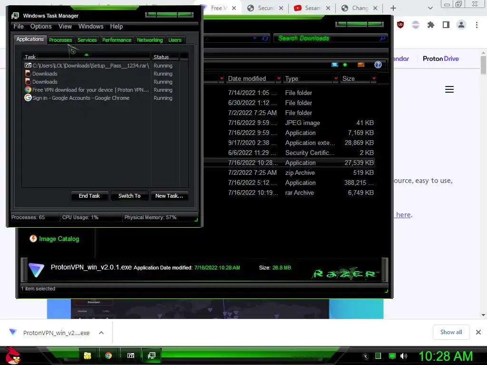Switch to the Networking tab

point(150,40)
